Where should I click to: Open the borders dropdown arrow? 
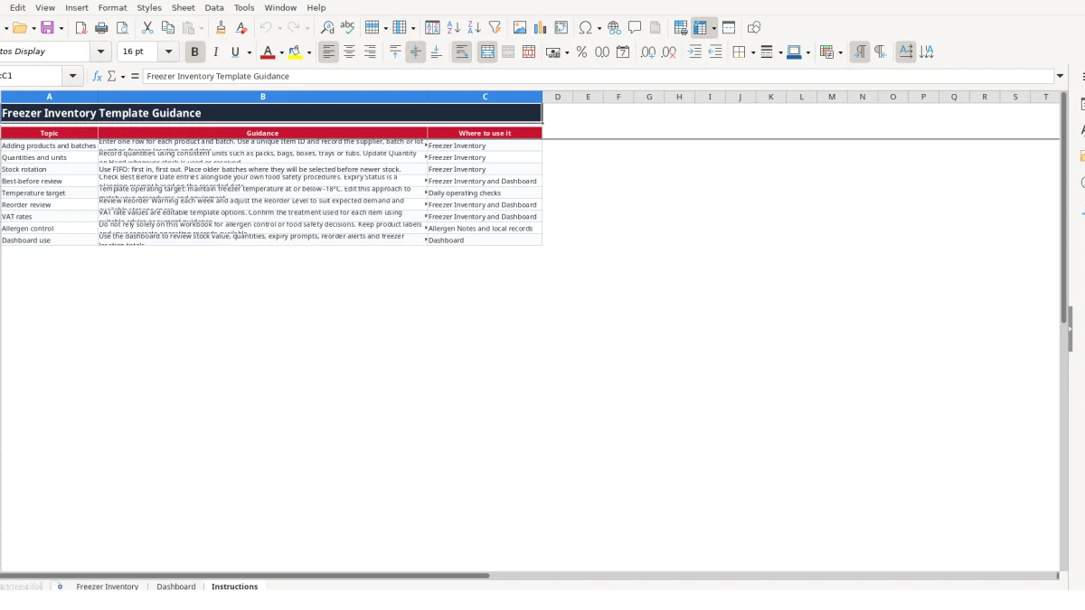click(752, 52)
